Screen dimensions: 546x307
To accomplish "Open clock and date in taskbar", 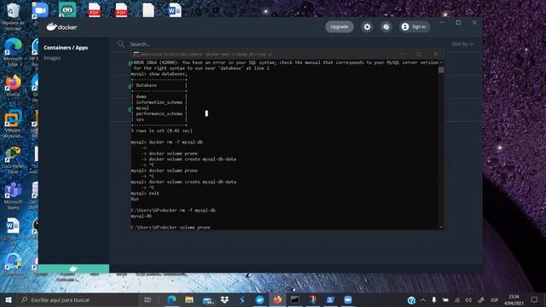I will (x=514, y=299).
